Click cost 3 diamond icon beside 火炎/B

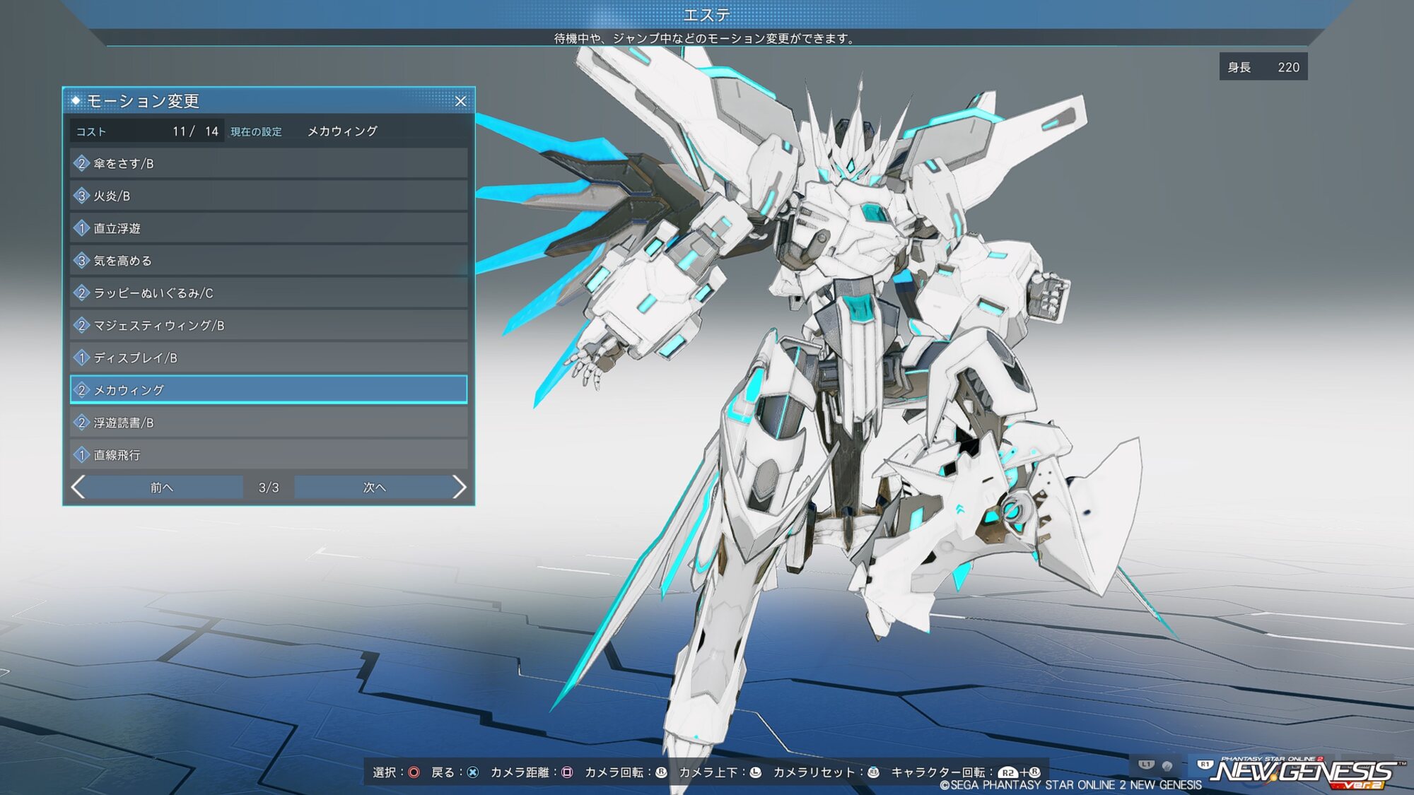(81, 196)
